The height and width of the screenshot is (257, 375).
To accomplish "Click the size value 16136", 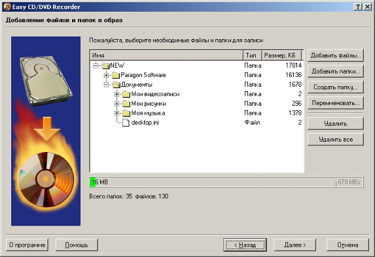I will pos(293,75).
